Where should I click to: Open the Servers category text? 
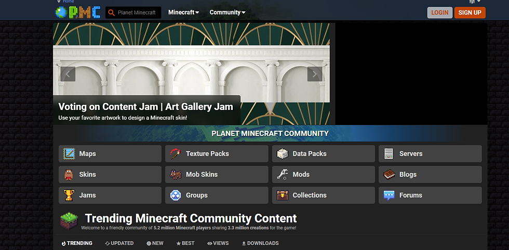(411, 154)
